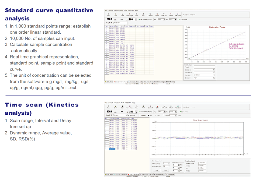
Task: Open the Standard Curve menu
Action: 118,10
